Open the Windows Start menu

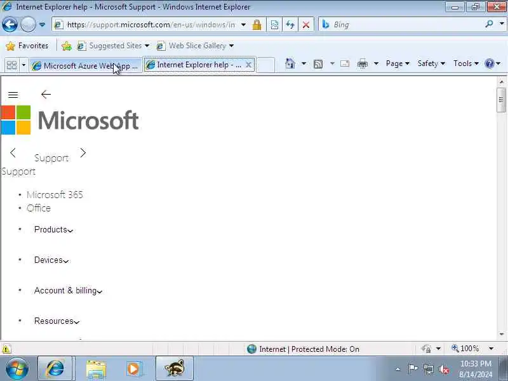click(x=17, y=368)
